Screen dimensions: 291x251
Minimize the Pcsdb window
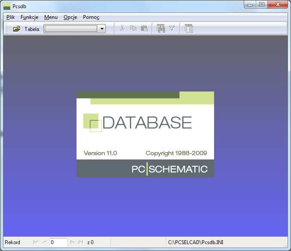coord(250,4)
